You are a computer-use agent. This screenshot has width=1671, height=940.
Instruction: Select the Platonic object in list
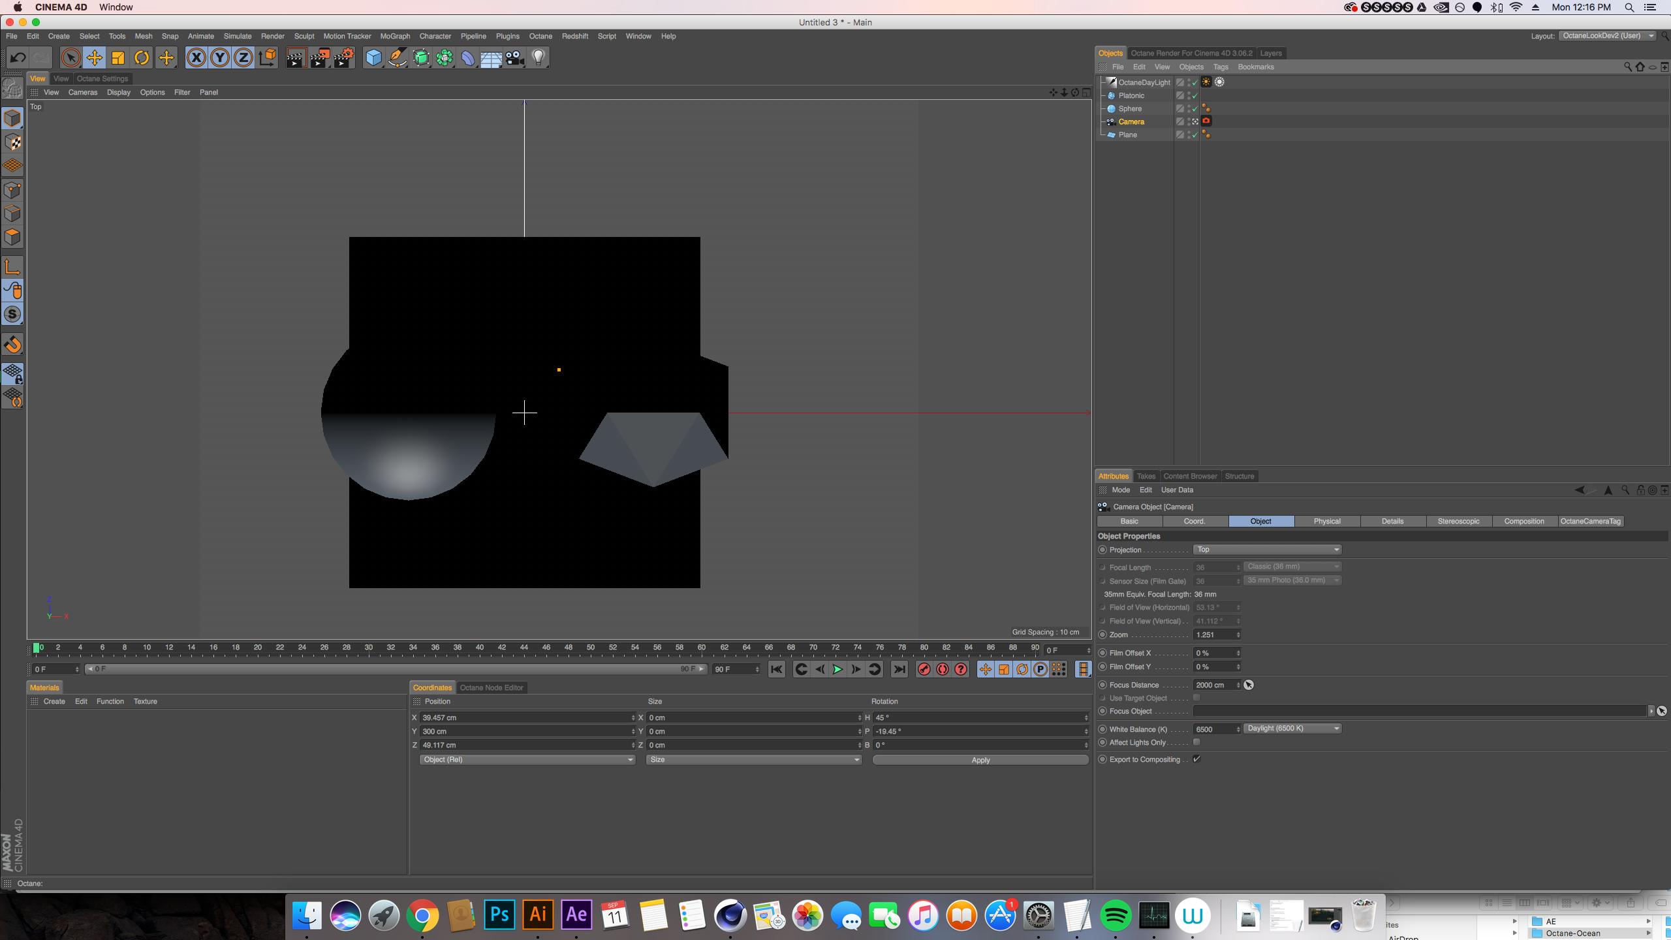coord(1131,95)
